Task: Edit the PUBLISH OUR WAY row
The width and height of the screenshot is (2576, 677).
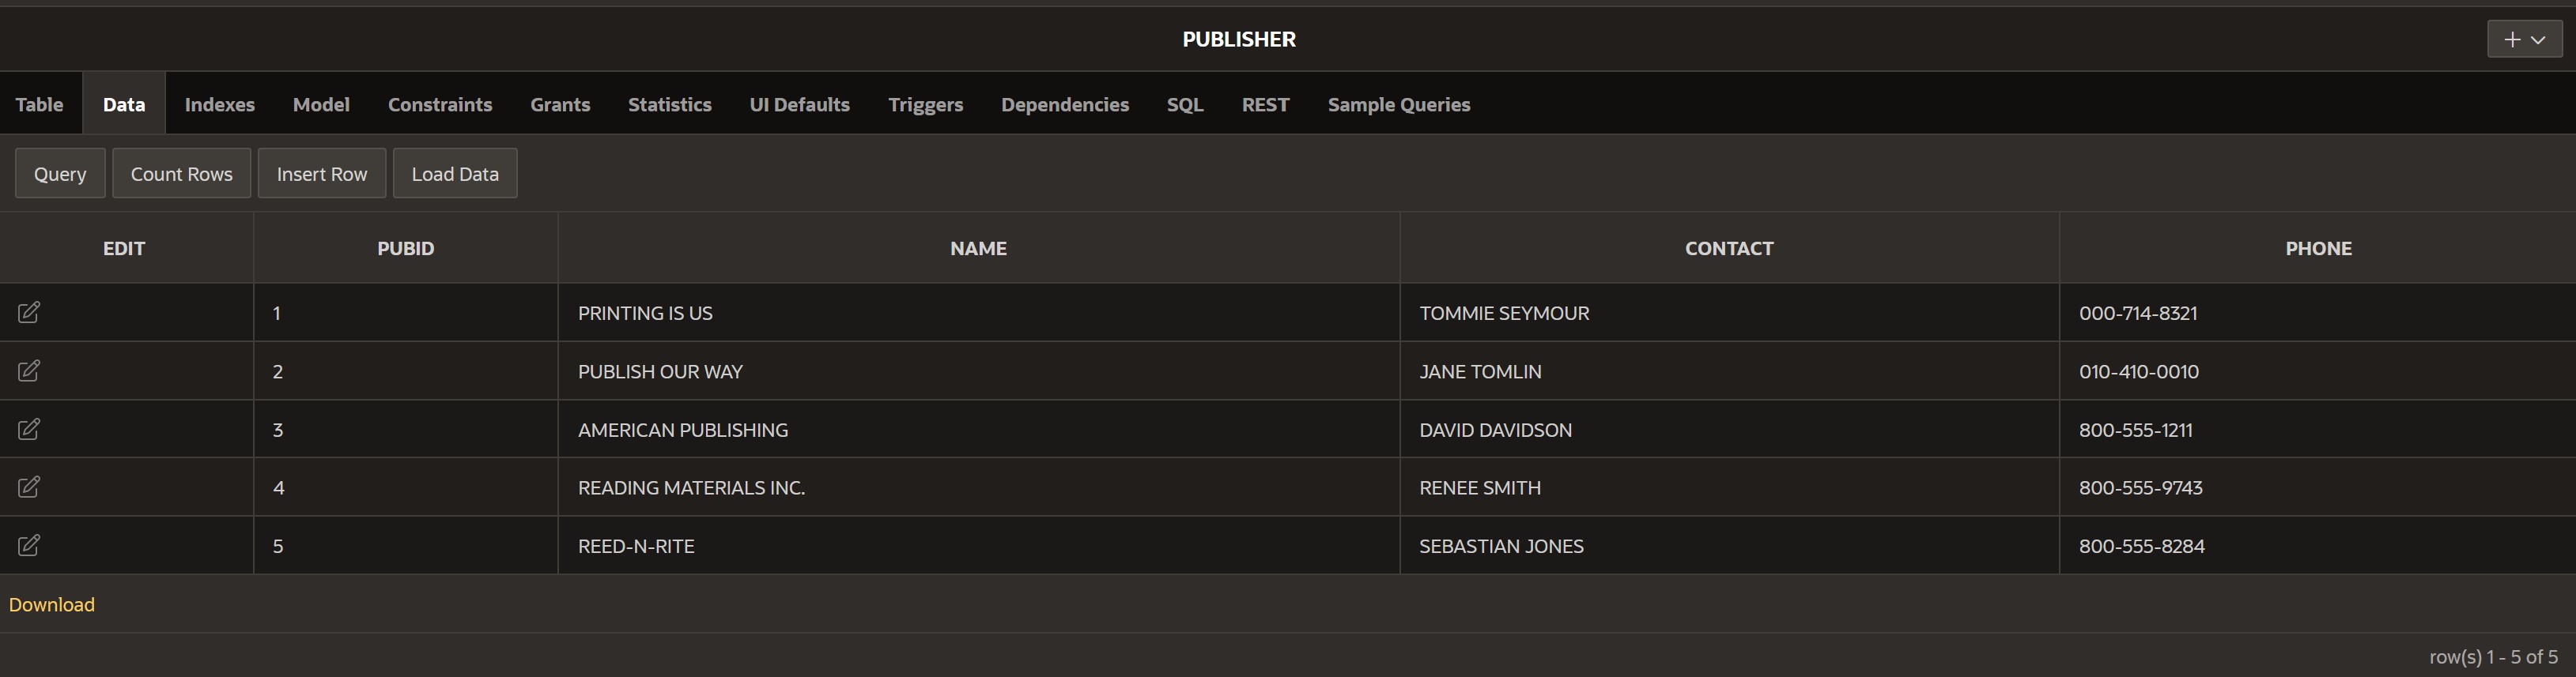Action: coord(29,370)
